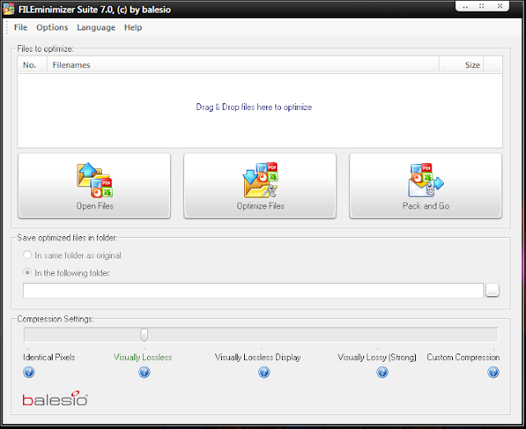Click the Visually Lossless label
526x429 pixels.
pyautogui.click(x=142, y=358)
